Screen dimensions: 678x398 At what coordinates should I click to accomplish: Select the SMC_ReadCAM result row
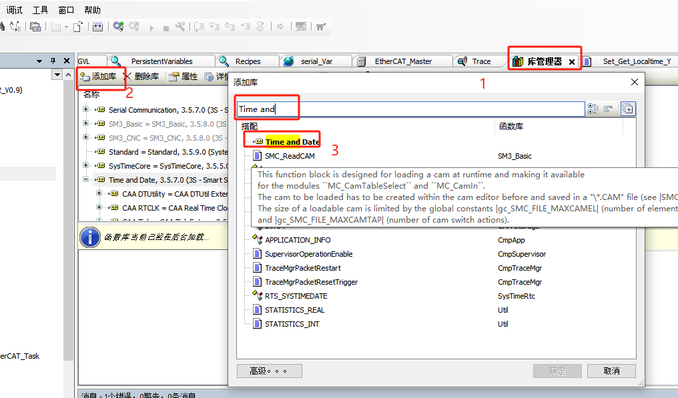(x=290, y=156)
